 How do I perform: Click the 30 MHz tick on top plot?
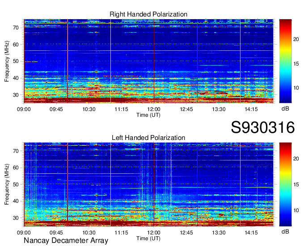coord(16,95)
